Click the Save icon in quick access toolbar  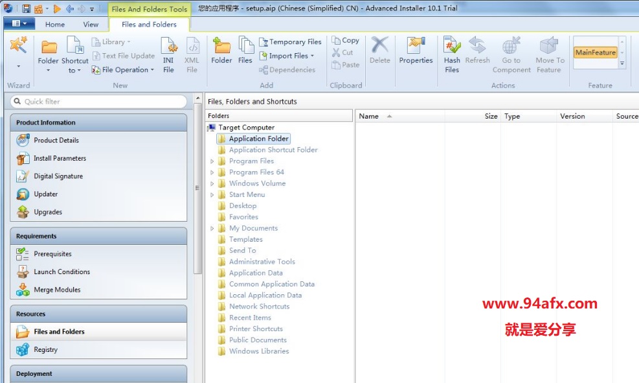(26, 8)
